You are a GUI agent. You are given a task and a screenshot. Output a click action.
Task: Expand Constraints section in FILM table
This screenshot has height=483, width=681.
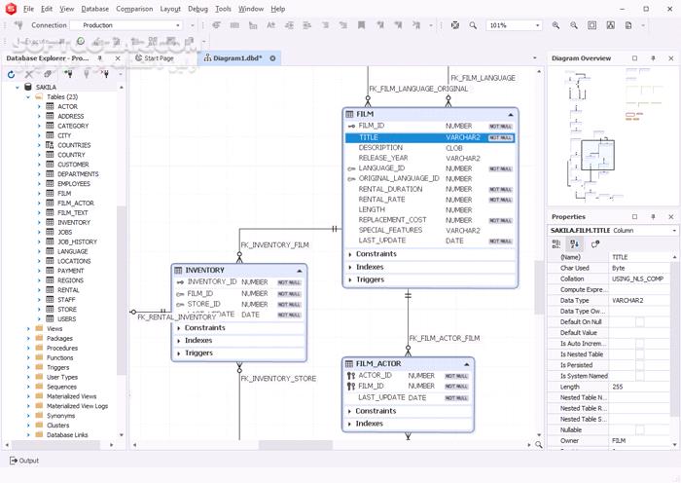pos(350,254)
